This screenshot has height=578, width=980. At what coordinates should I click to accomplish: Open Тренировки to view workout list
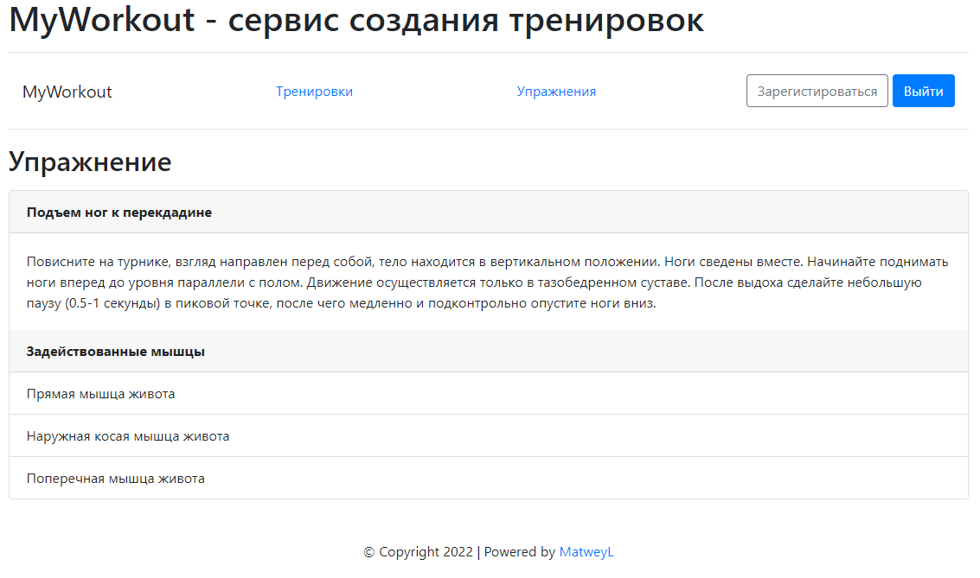click(315, 91)
